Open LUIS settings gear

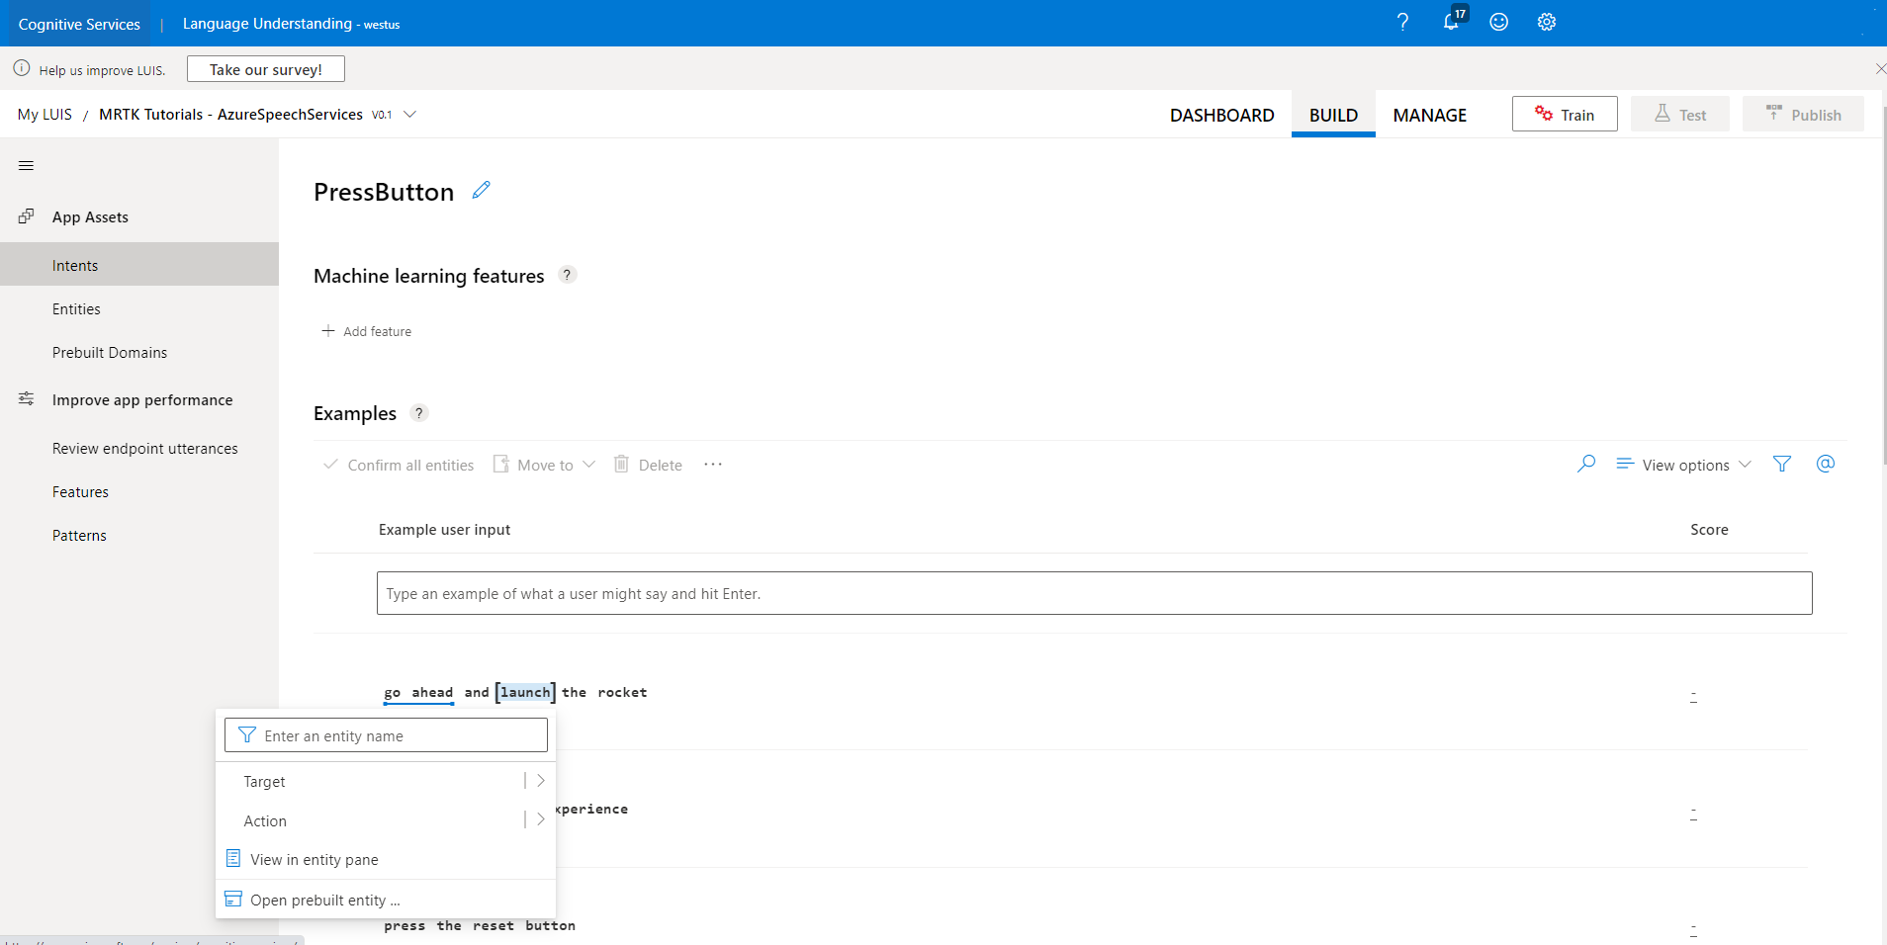click(1546, 22)
